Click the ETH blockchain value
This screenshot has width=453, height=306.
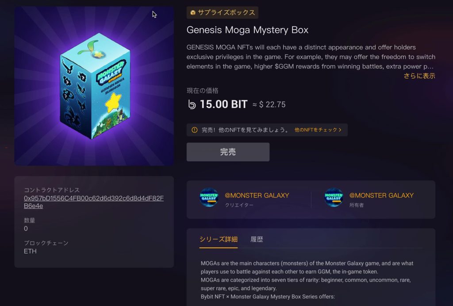(x=30, y=252)
